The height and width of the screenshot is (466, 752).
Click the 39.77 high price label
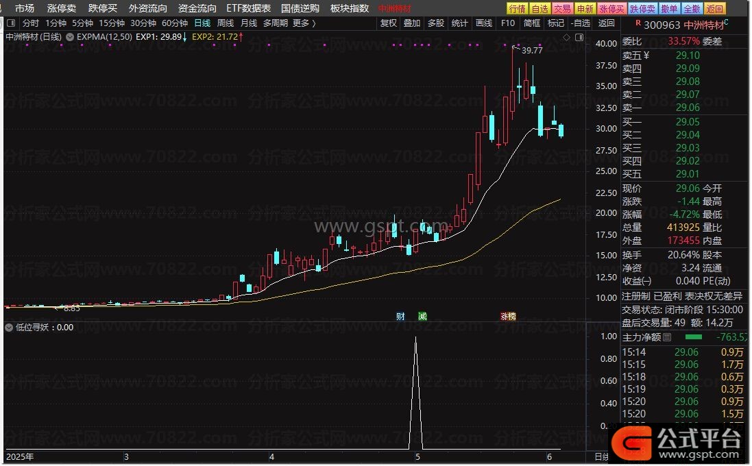click(533, 50)
